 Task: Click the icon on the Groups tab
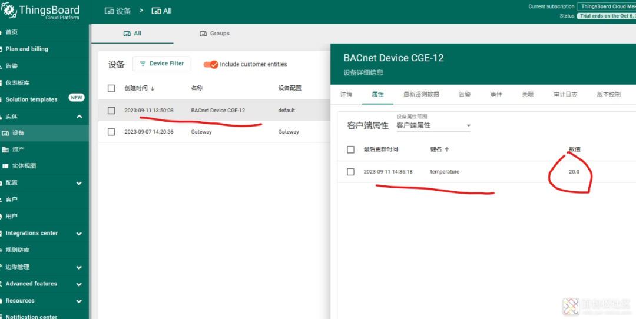click(203, 34)
